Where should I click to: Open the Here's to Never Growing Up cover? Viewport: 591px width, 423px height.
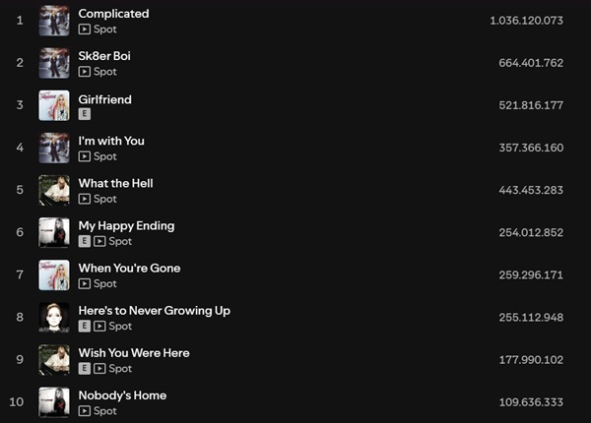(x=54, y=318)
